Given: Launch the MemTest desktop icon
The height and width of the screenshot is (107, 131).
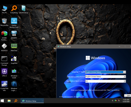Looking at the screenshot, I should pyautogui.click(x=14, y=47).
